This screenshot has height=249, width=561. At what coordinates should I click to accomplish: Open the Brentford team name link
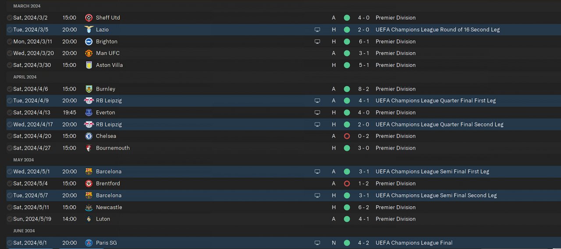(x=108, y=183)
